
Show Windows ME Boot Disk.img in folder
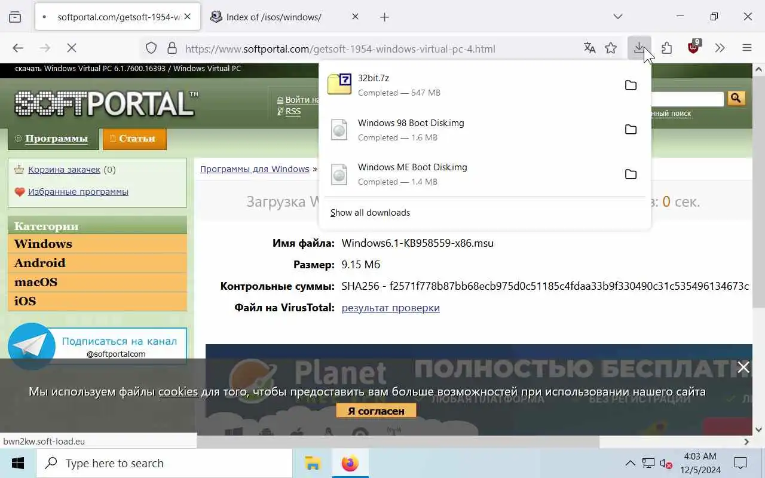(631, 174)
